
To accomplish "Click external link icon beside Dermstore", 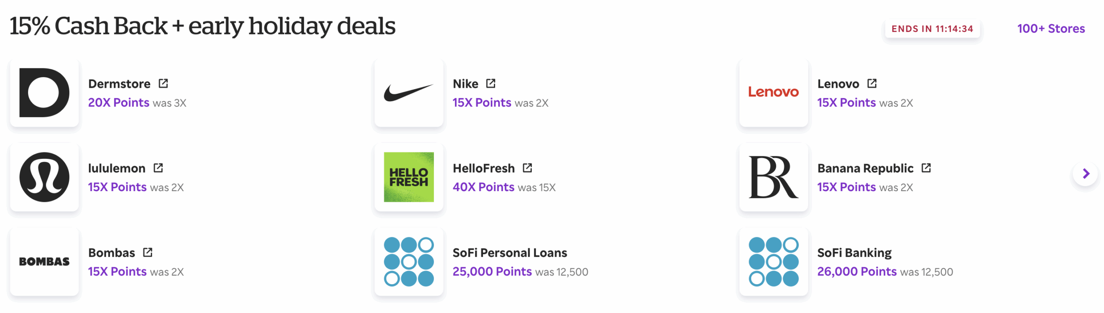I will pos(163,83).
